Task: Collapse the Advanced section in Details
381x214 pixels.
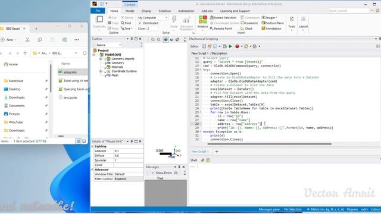Action: coord(93,169)
